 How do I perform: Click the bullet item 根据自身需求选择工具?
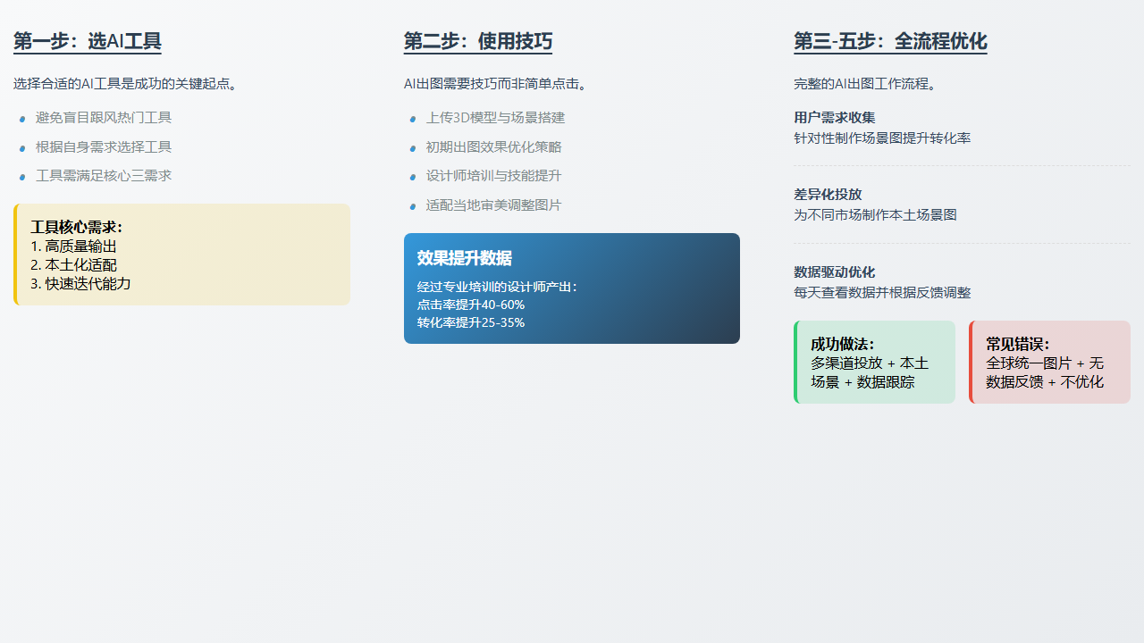click(x=104, y=146)
